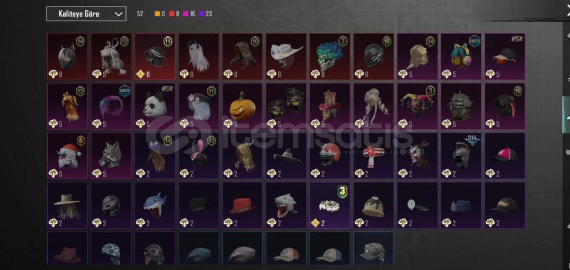Choose the white cowboy hat item
Viewport: 570px width, 270px height.
(286, 56)
